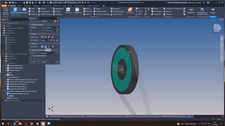Screen dimensions: 225x126
Task: Click the Разделить (Split) tool
Action: (x=115, y=8)
